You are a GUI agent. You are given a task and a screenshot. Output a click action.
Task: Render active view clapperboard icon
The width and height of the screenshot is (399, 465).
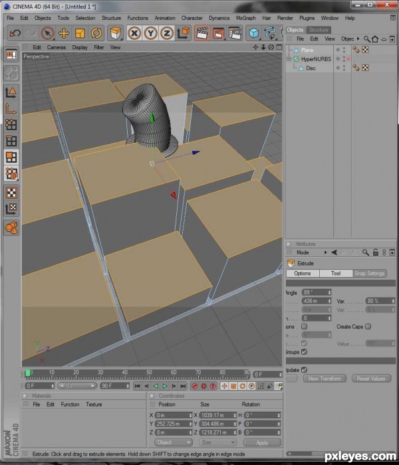click(202, 33)
